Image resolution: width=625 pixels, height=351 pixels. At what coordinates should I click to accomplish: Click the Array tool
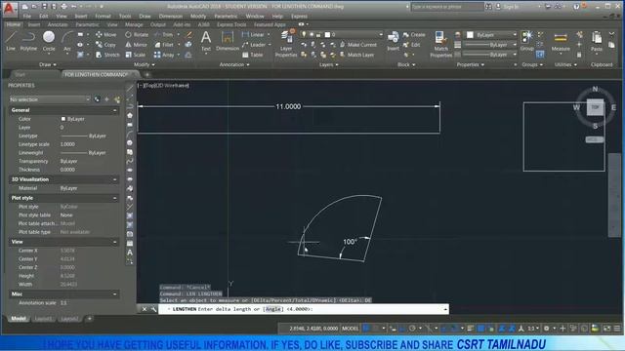[164, 55]
